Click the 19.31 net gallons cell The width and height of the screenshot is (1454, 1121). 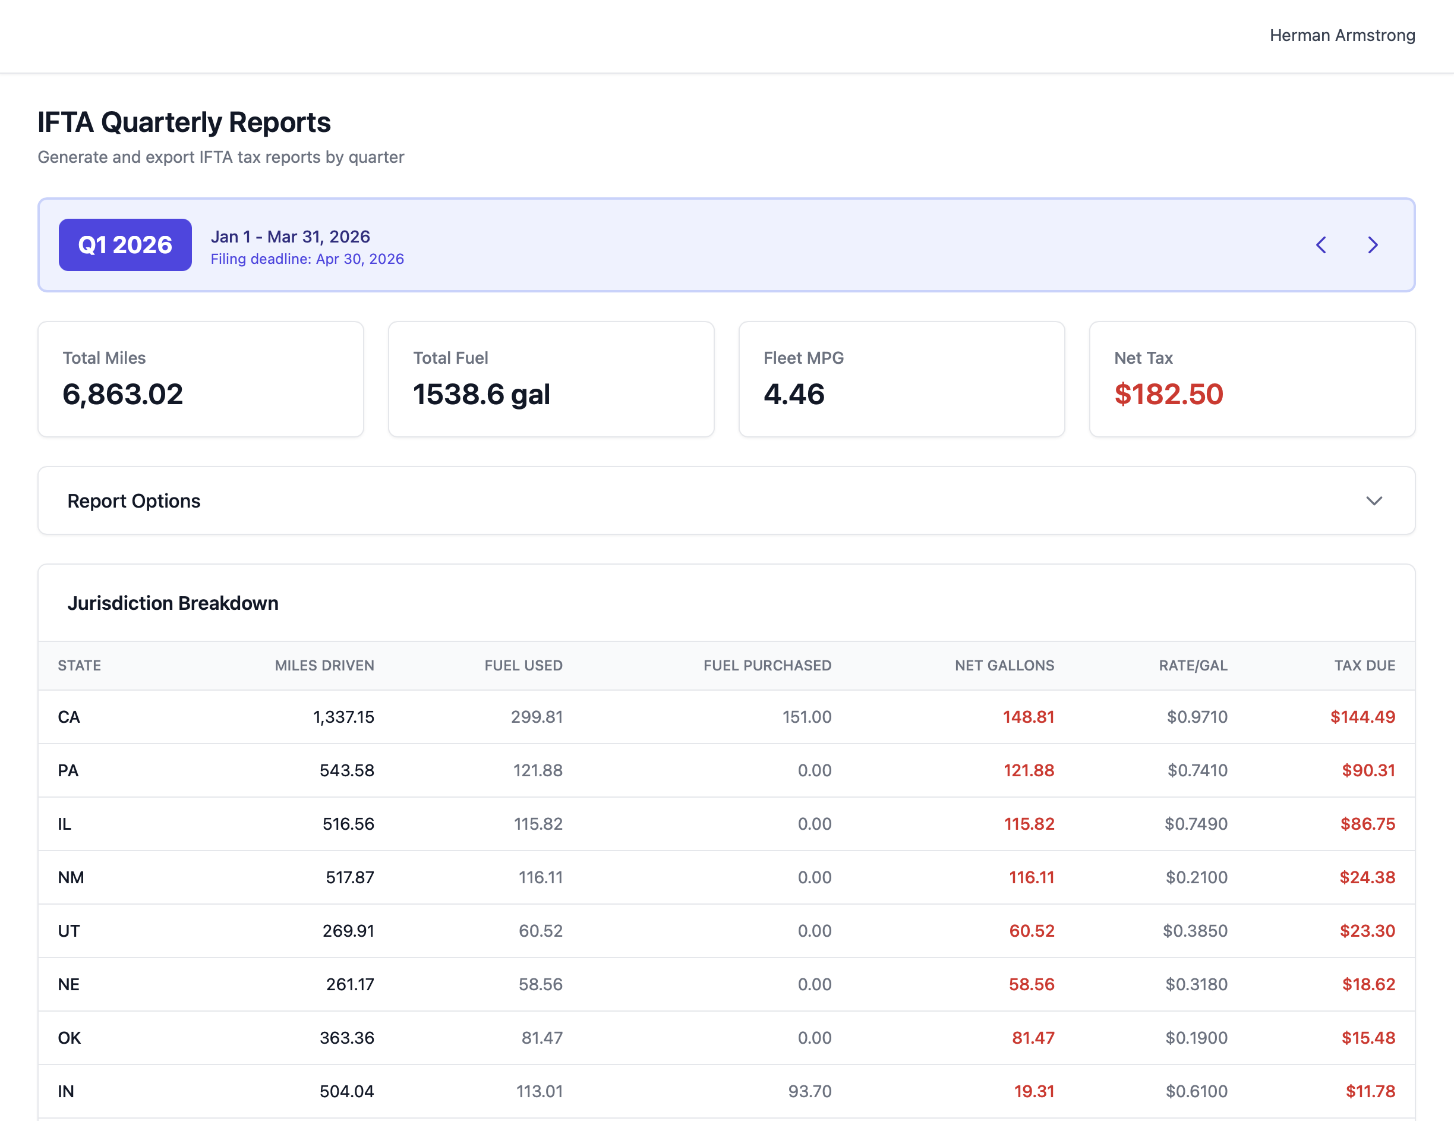pos(1034,1092)
